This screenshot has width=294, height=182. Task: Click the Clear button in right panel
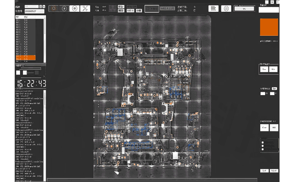pos(264,128)
